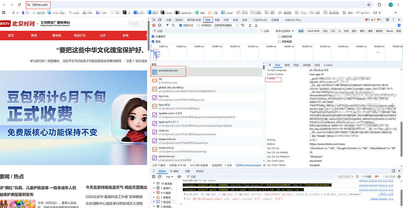
Task: Open console settings gear
Action: tap(399, 176)
